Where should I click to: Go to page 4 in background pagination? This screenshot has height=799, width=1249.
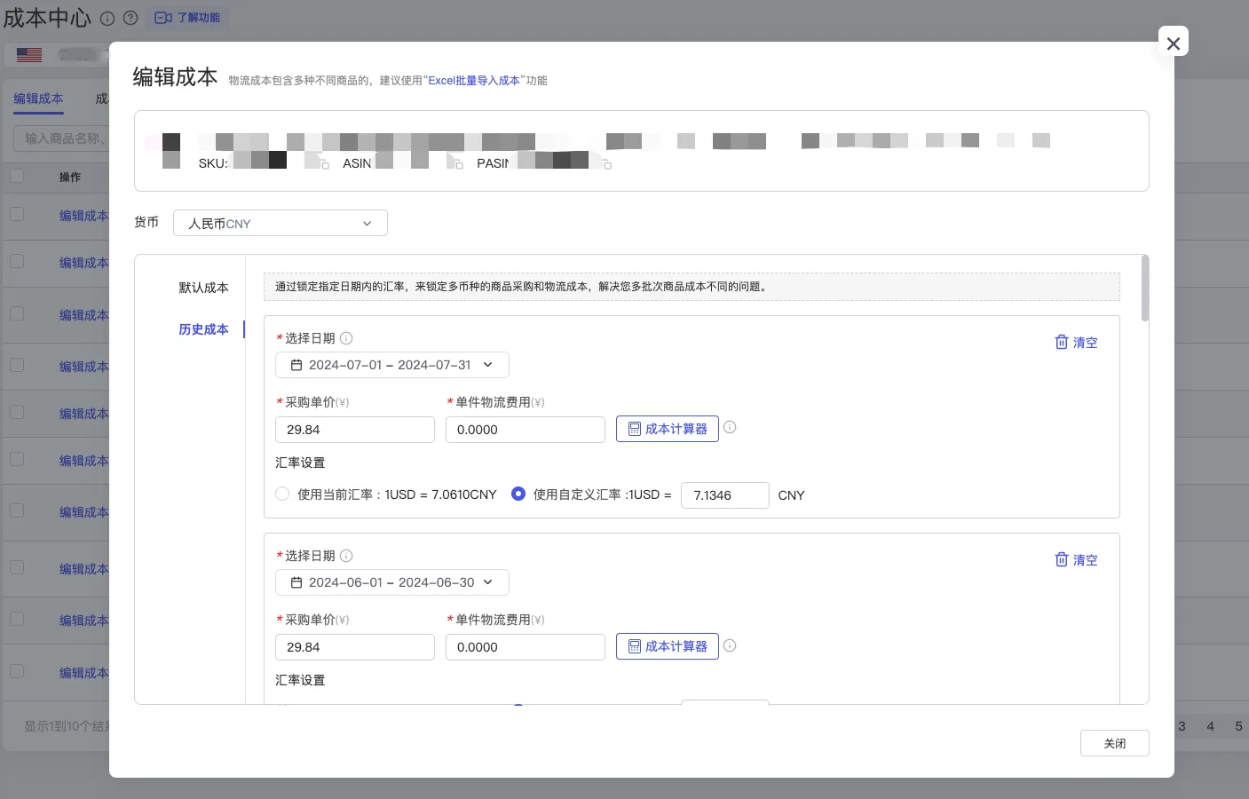1210,726
